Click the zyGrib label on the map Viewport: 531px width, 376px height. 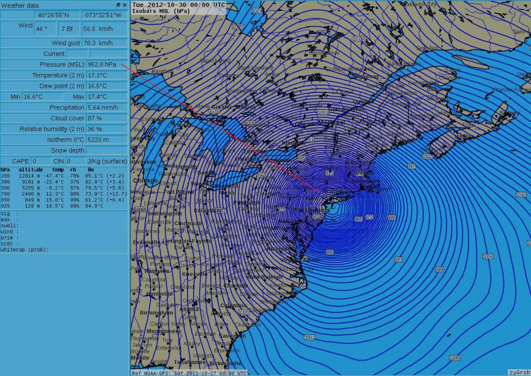tap(520, 373)
